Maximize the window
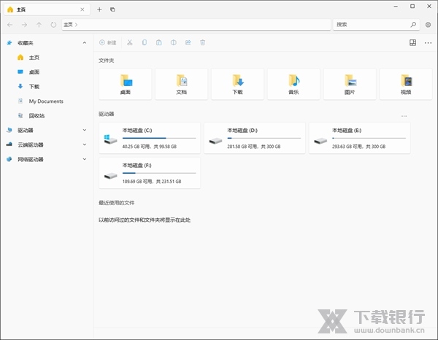 pyautogui.click(x=412, y=7)
